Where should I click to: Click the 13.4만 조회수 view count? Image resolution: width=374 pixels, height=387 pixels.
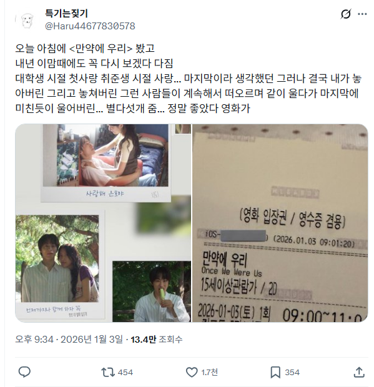(157, 340)
